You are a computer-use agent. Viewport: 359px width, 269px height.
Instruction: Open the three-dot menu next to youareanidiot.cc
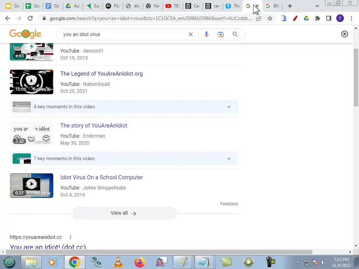(70, 237)
